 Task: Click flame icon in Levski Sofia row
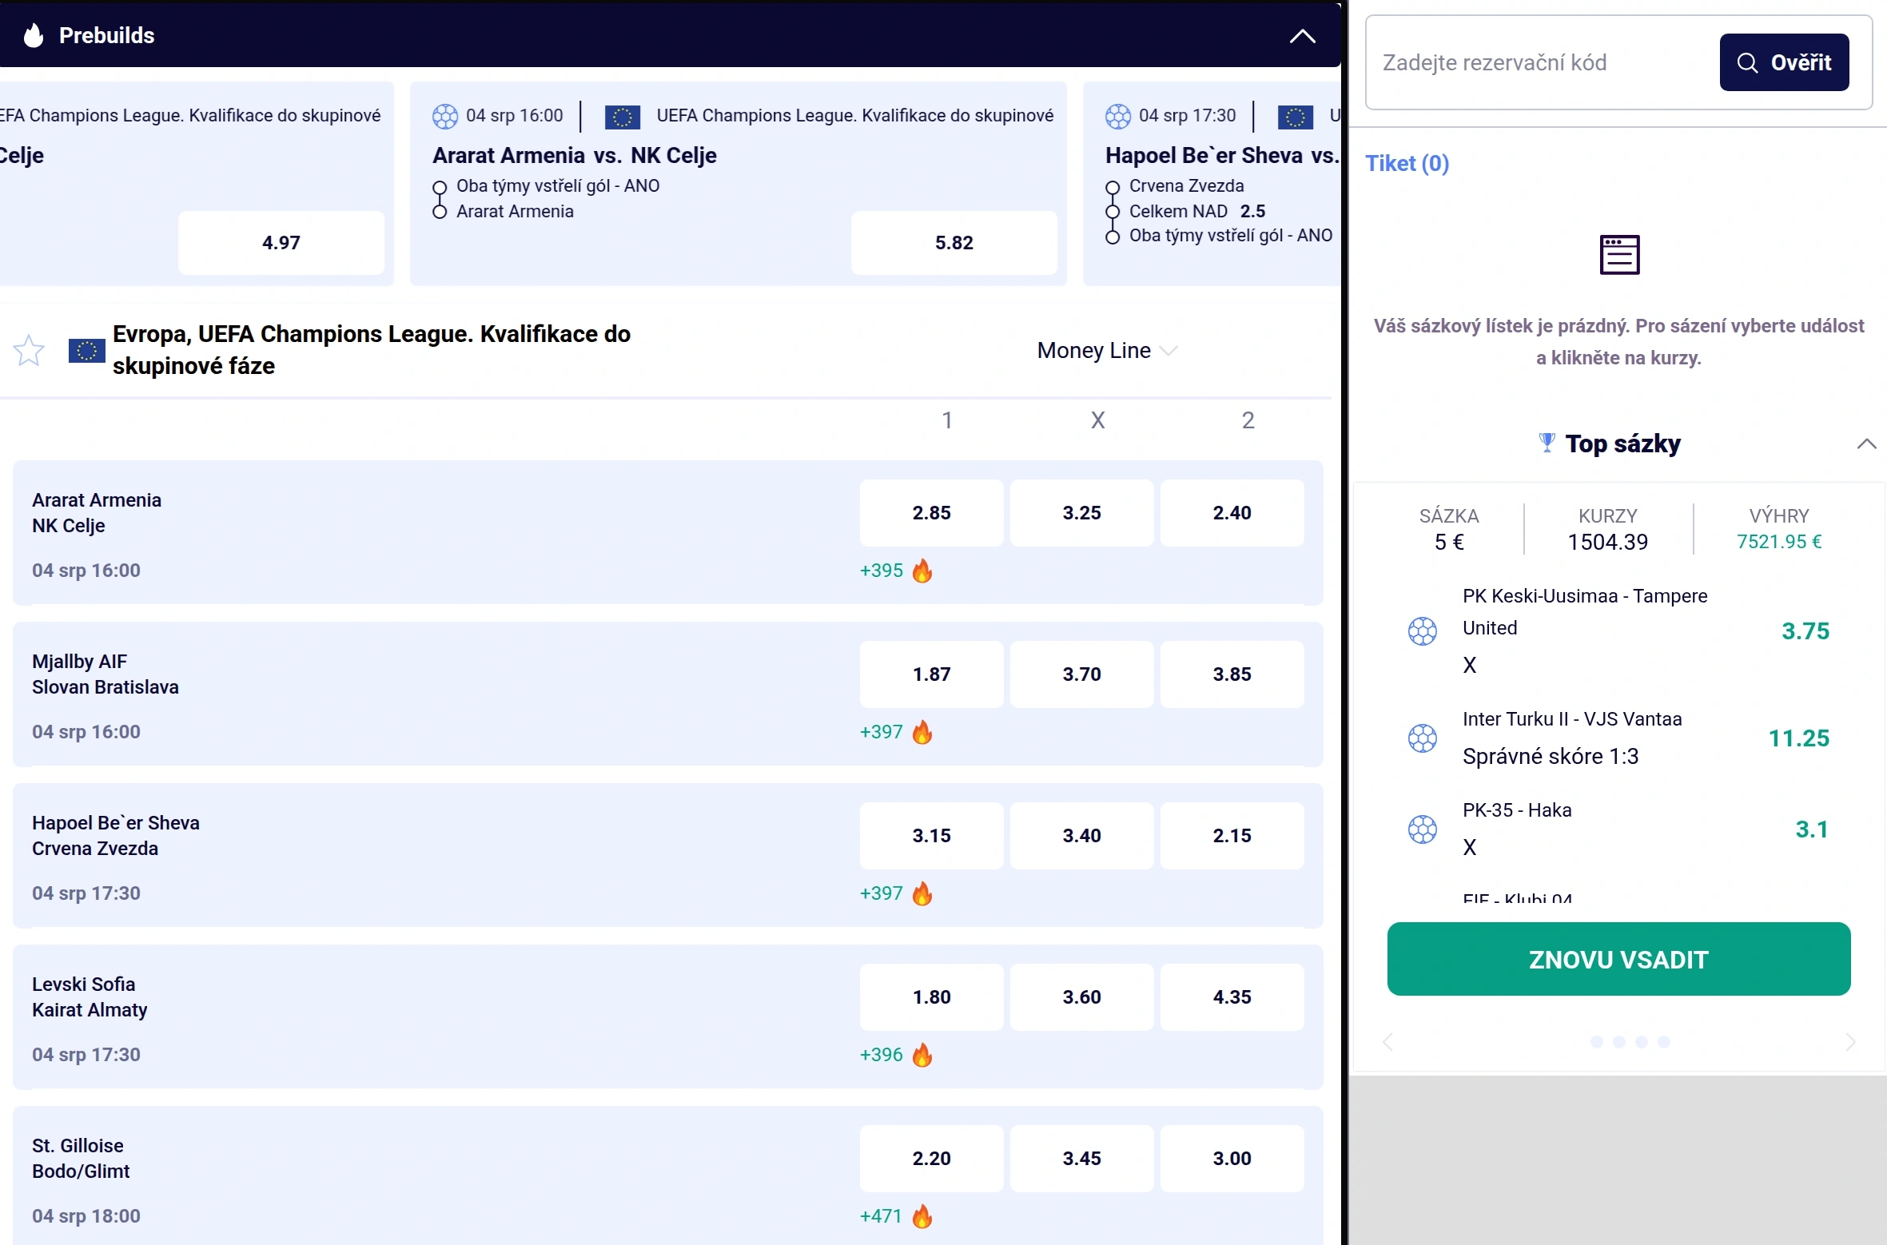coord(922,1055)
